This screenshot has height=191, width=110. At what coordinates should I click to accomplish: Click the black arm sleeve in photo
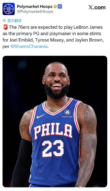(x=21, y=163)
